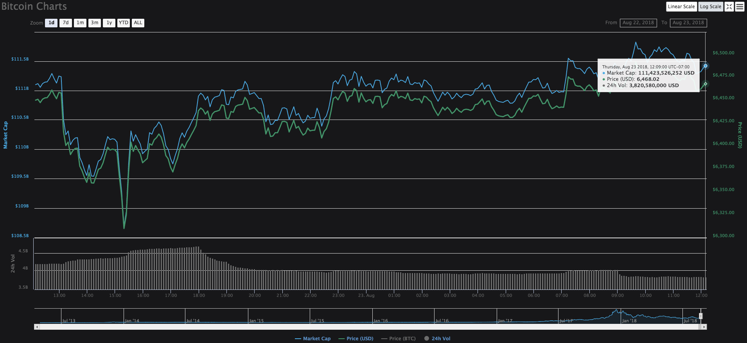Click the navigator range handle
The height and width of the screenshot is (343, 747).
(x=700, y=316)
